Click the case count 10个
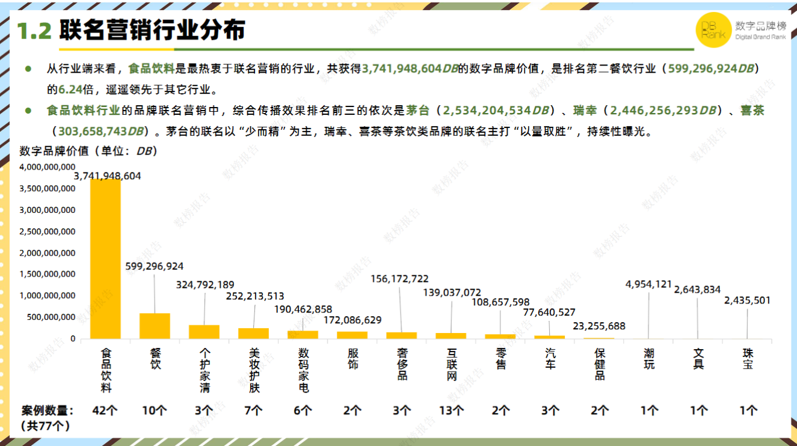Image resolution: width=797 pixels, height=446 pixels. pyautogui.click(x=155, y=411)
